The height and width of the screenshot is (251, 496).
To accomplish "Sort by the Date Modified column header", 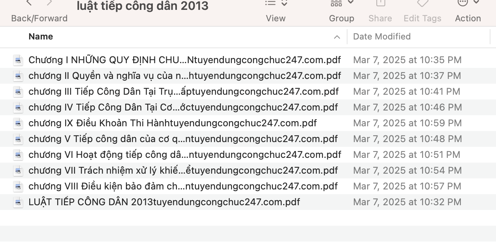I will (382, 37).
